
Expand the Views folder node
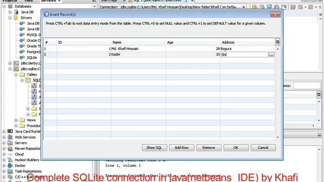point(16,120)
